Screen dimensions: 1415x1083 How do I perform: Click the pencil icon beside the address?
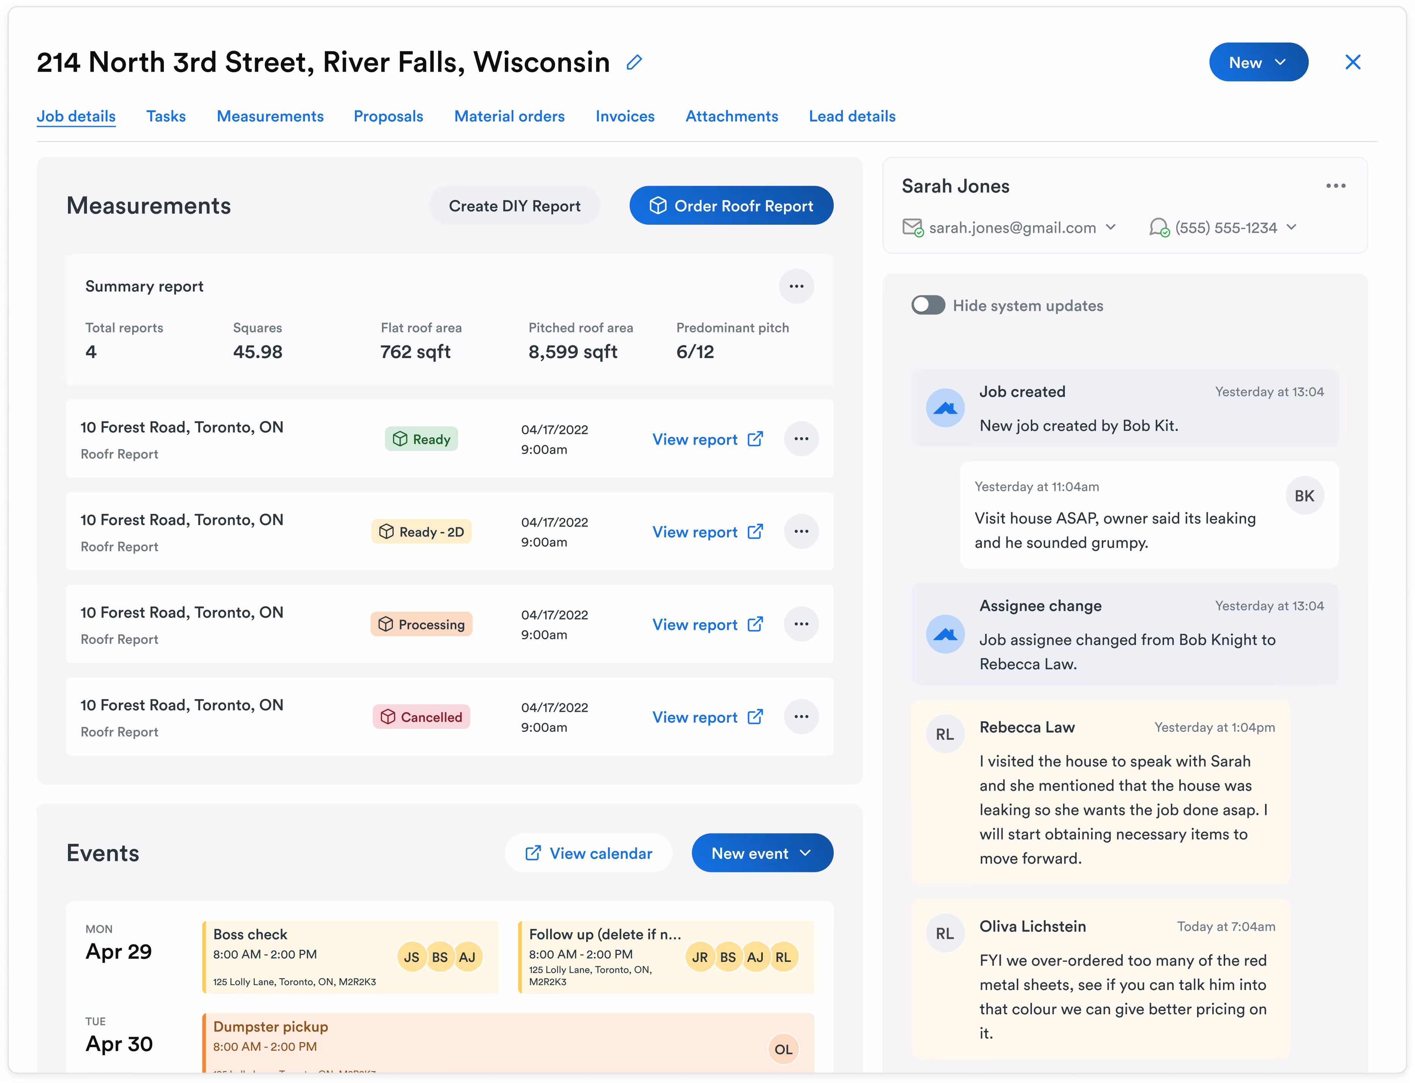pos(634,63)
